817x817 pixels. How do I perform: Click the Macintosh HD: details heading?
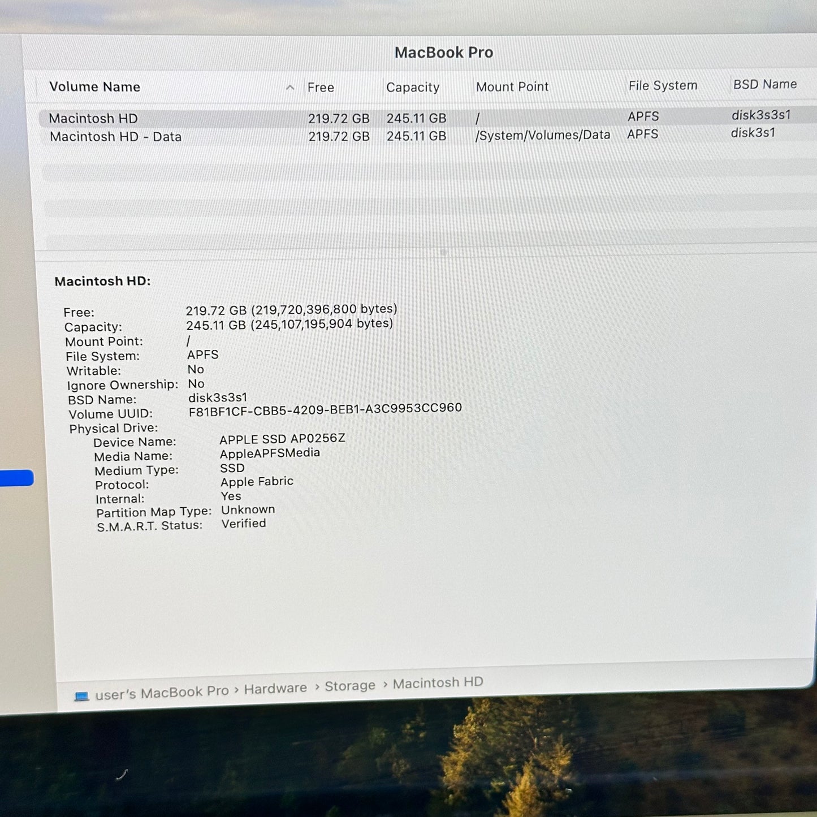[x=102, y=281]
